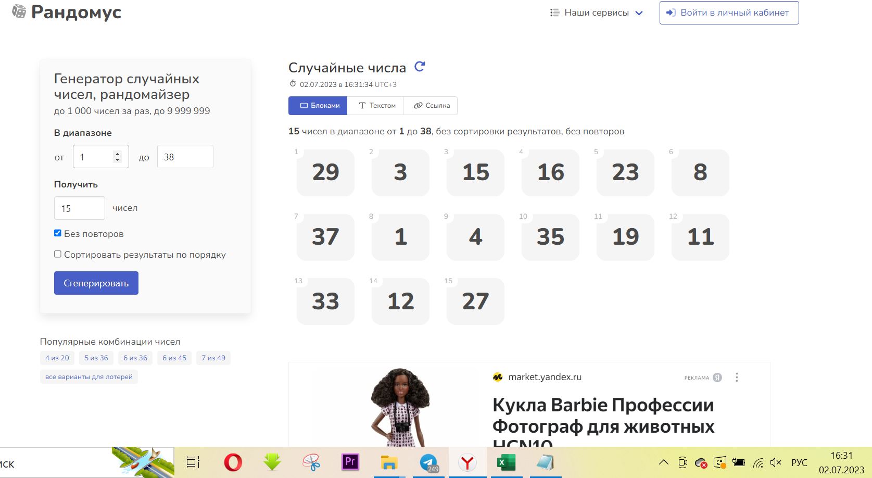Open Opera browser from the taskbar

tap(233, 462)
